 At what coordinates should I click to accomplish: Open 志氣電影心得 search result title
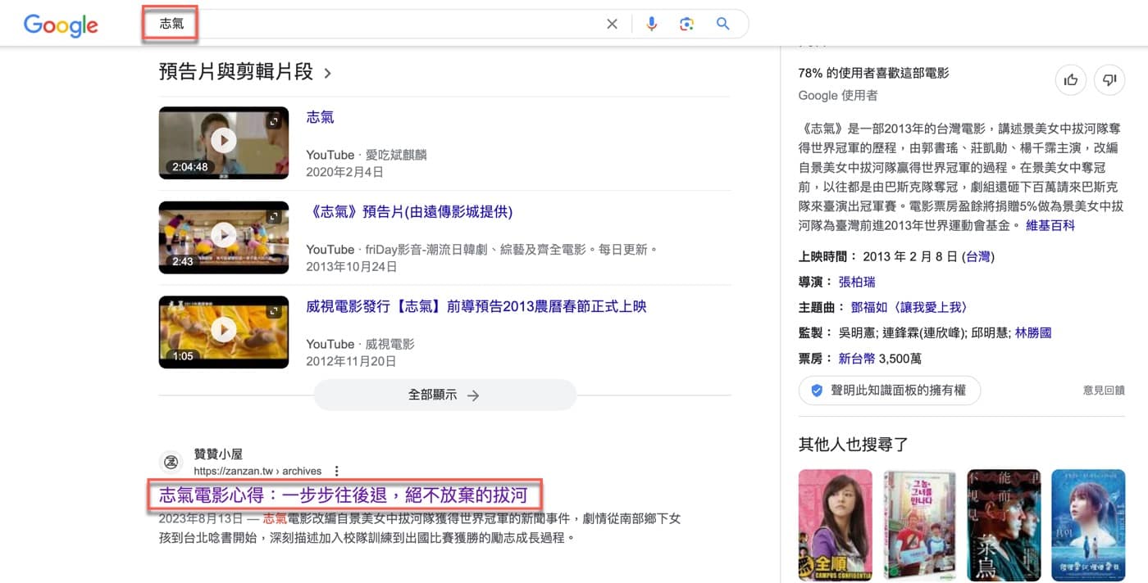click(x=343, y=495)
